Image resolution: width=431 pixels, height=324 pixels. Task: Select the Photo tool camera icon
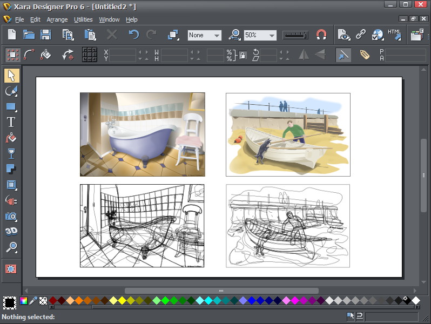pos(11,216)
